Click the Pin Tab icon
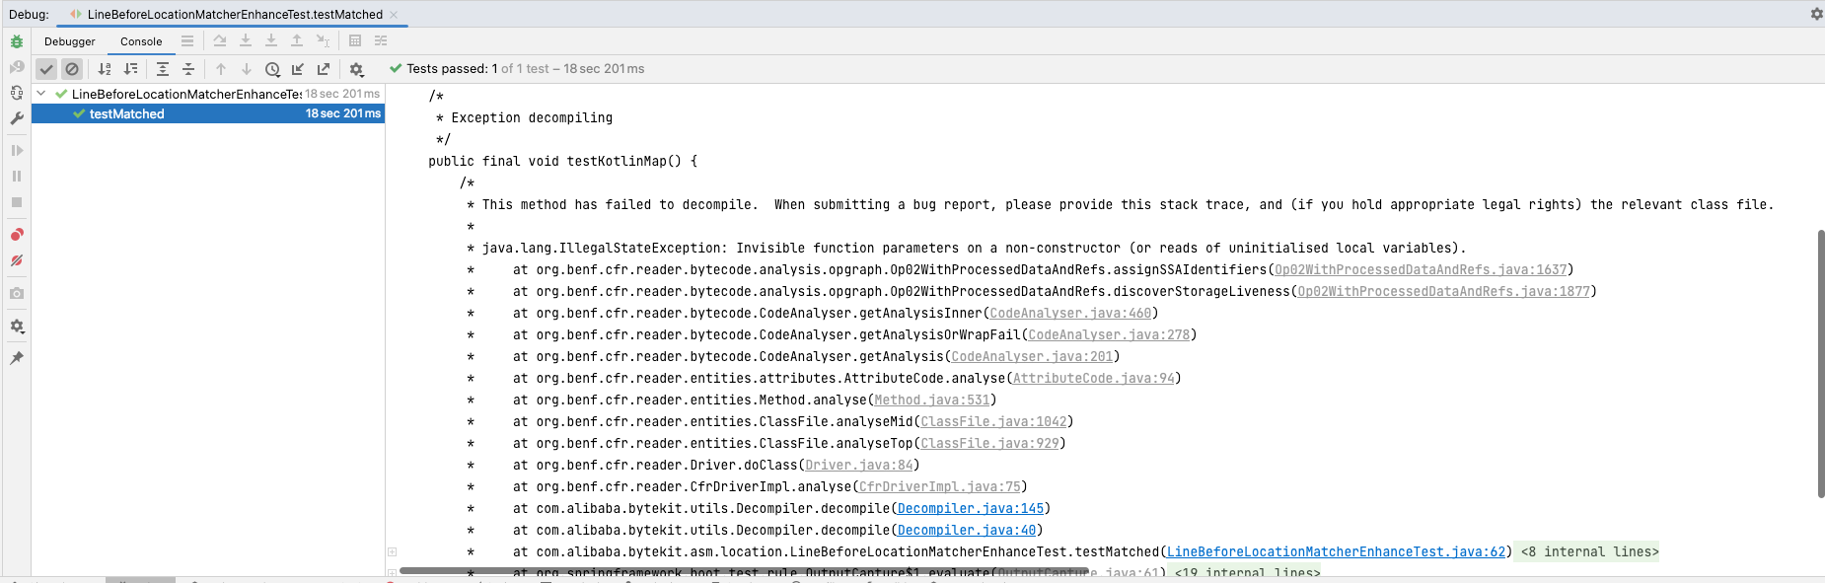The image size is (1825, 583). (17, 358)
